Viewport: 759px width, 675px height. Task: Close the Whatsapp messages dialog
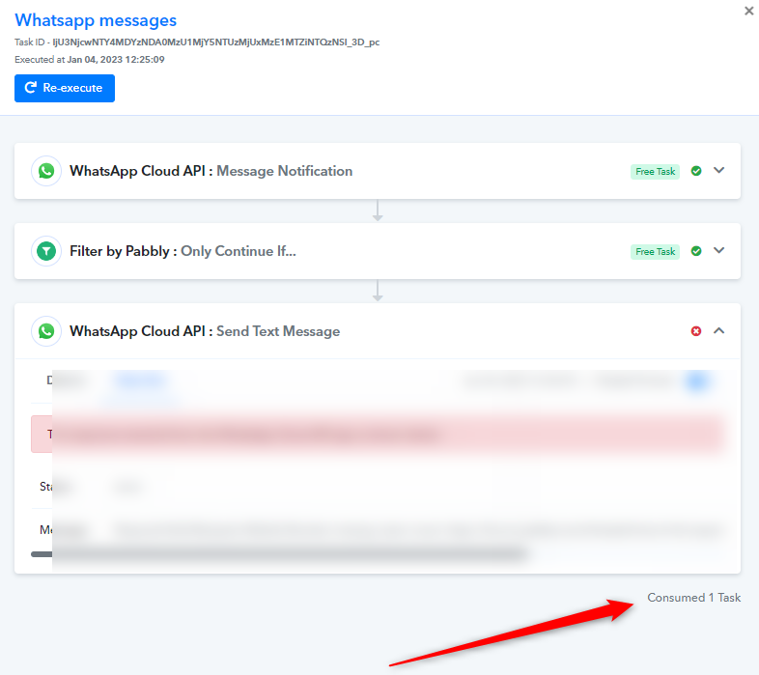[x=748, y=11]
